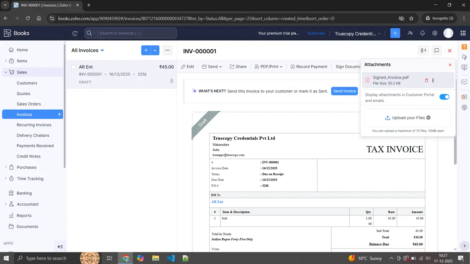Screen dimensions: 470x264
Task: Open the Truecopy Credenti... organization dropdown
Action: [x=358, y=33]
